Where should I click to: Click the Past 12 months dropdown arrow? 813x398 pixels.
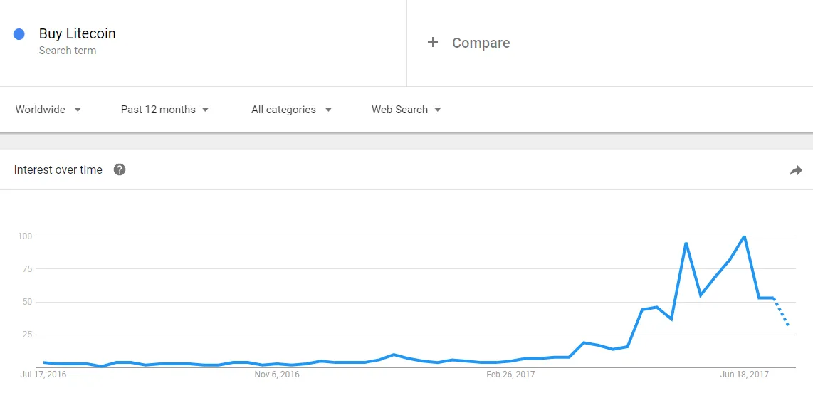tap(205, 110)
